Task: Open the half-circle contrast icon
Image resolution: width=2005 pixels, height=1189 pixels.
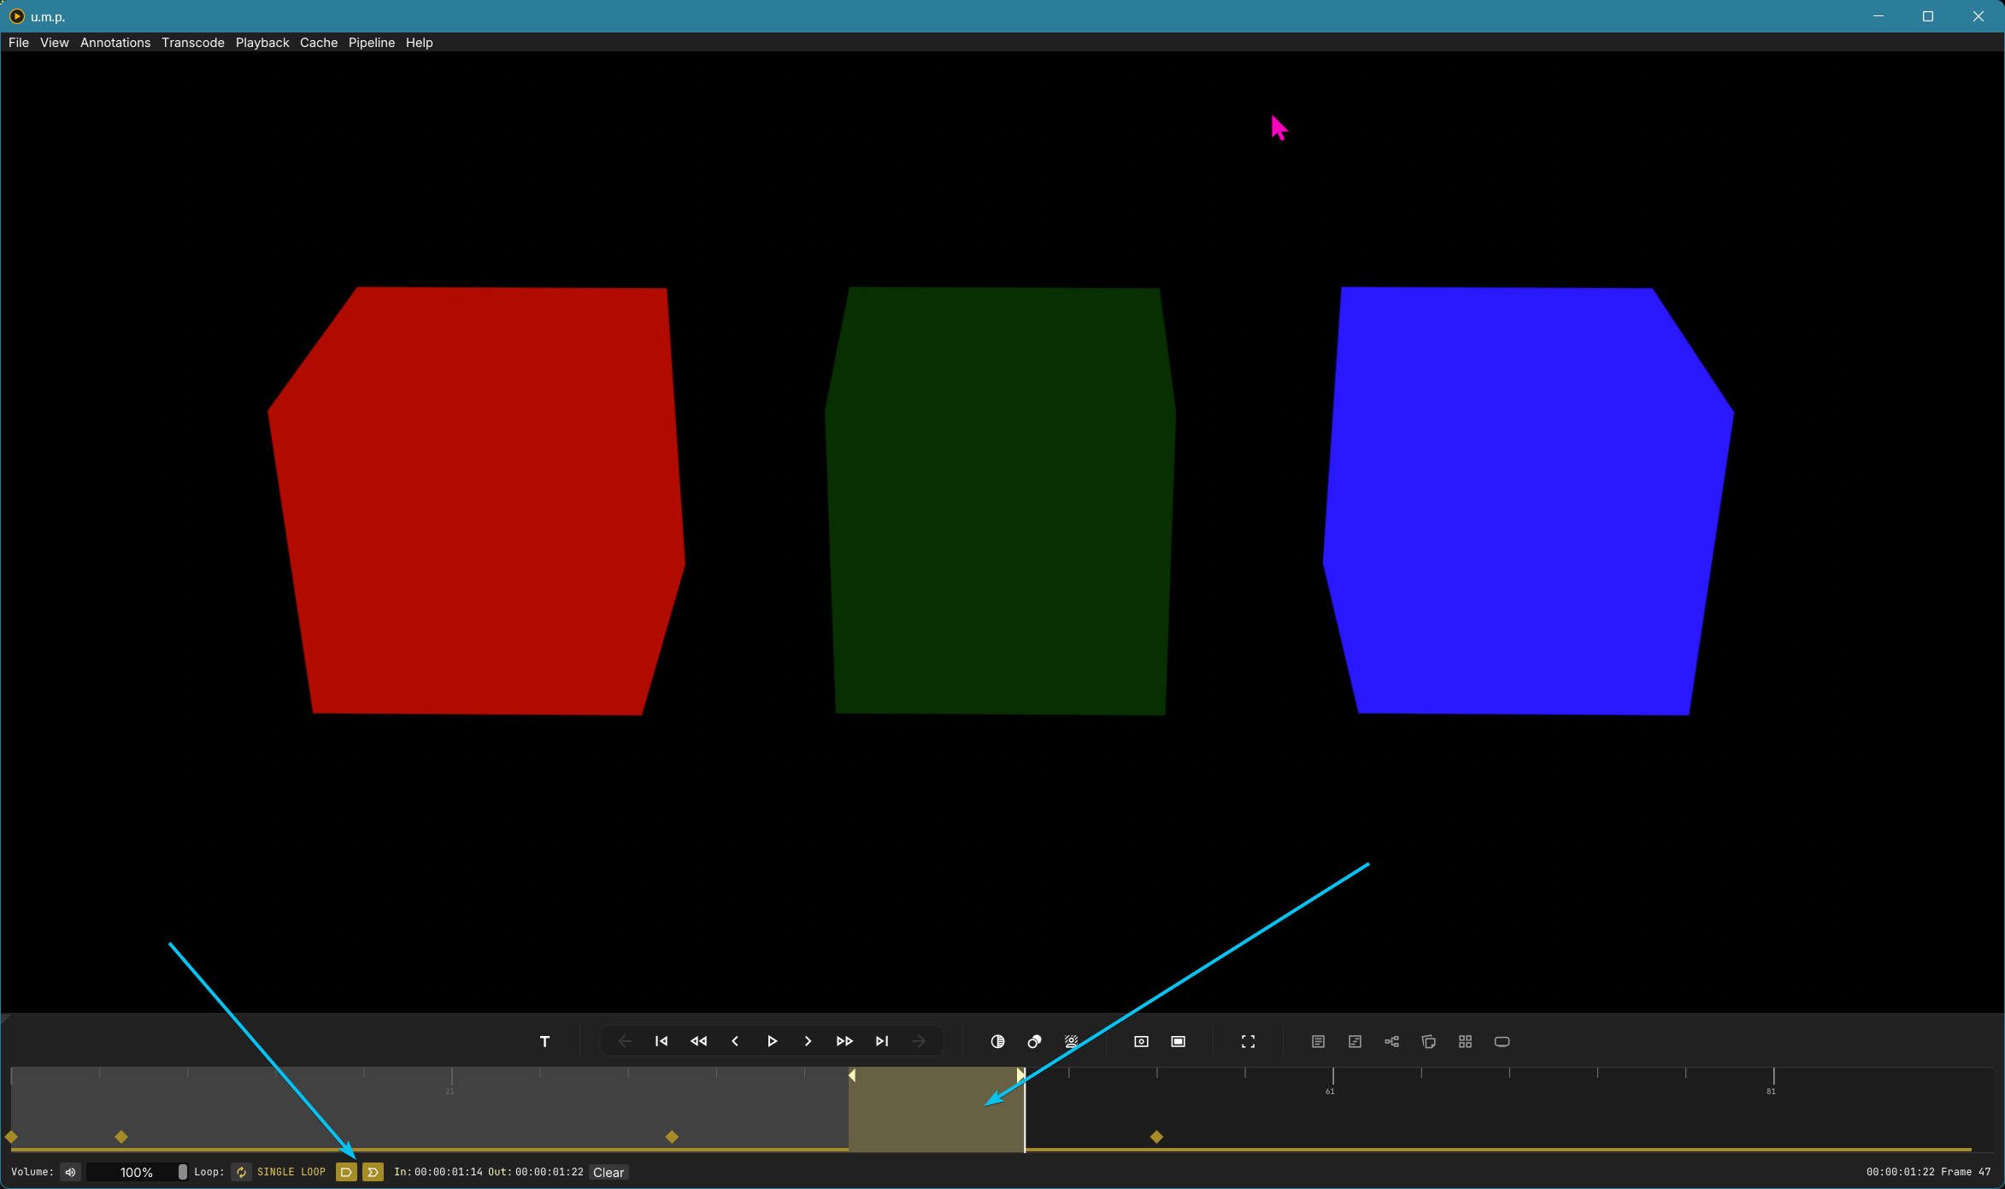Action: coord(997,1041)
